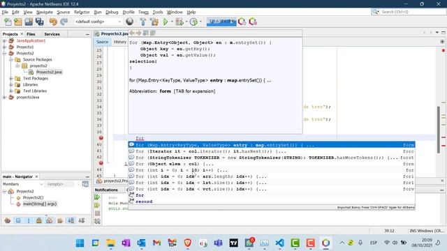Open Proyecto2.java in the Projects tree
Image resolution: width=447 pixels, height=251 pixels.
pos(49,72)
